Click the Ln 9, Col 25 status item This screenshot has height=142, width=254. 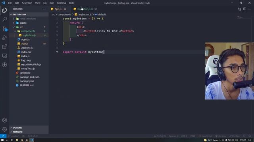click(x=160, y=136)
